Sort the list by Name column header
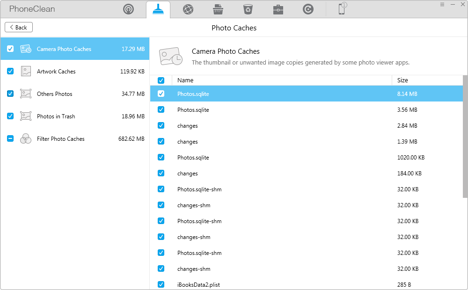468x290 pixels. (x=185, y=80)
